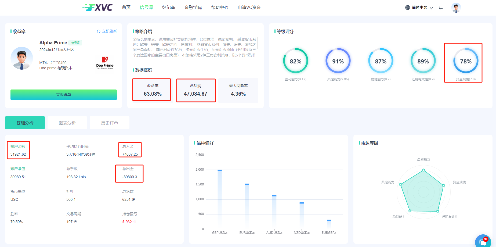The width and height of the screenshot is (496, 247).
Task: Click the Doo Prime broker logo
Action: tap(105, 63)
